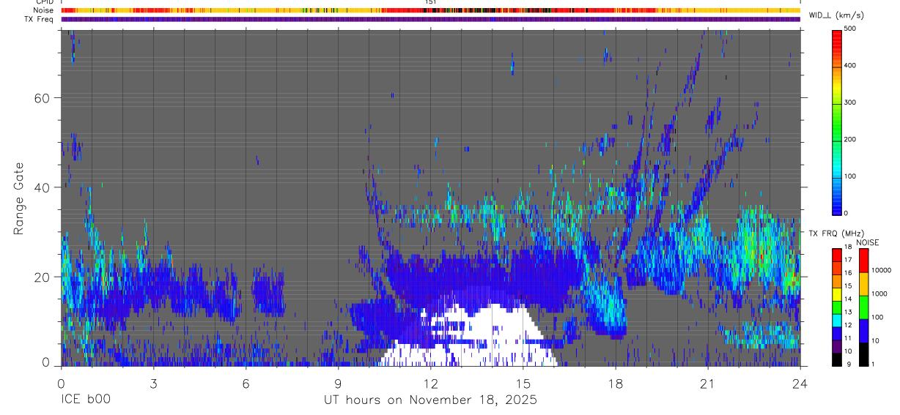Select the green band of the WID colorbar
The width and height of the screenshot is (900, 415).
(x=837, y=121)
